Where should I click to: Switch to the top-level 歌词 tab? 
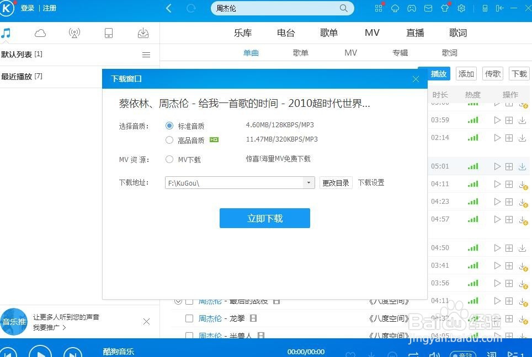point(458,33)
